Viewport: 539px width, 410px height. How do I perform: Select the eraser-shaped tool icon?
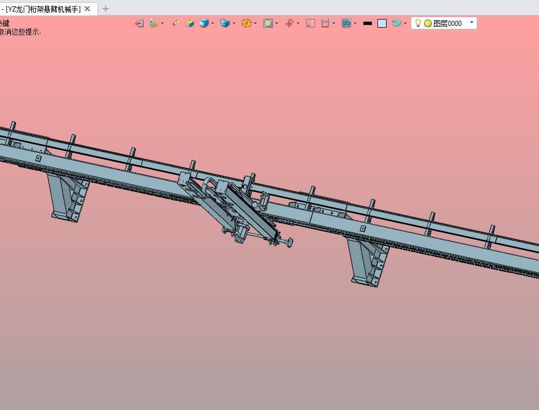pyautogui.click(x=176, y=24)
